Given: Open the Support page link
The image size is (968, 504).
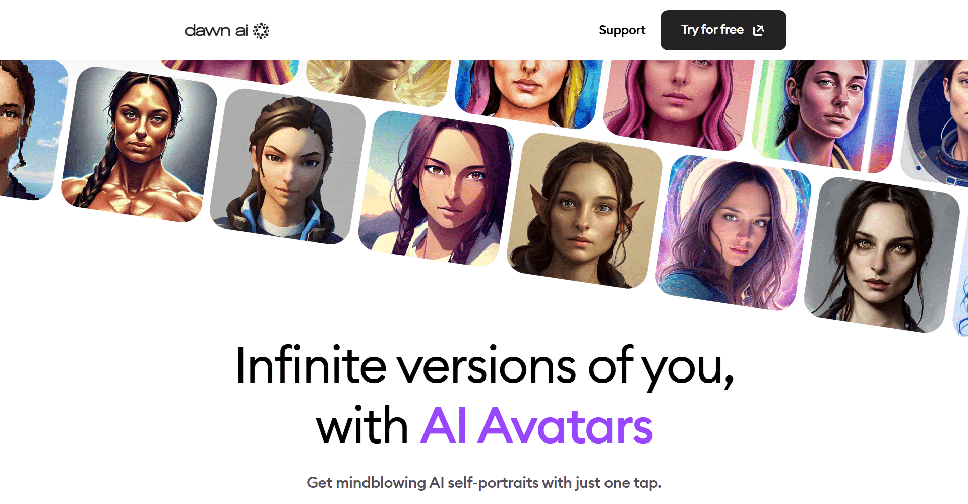Looking at the screenshot, I should coord(622,30).
